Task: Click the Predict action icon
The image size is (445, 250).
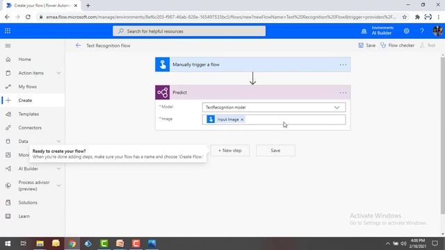Action: [x=162, y=92]
